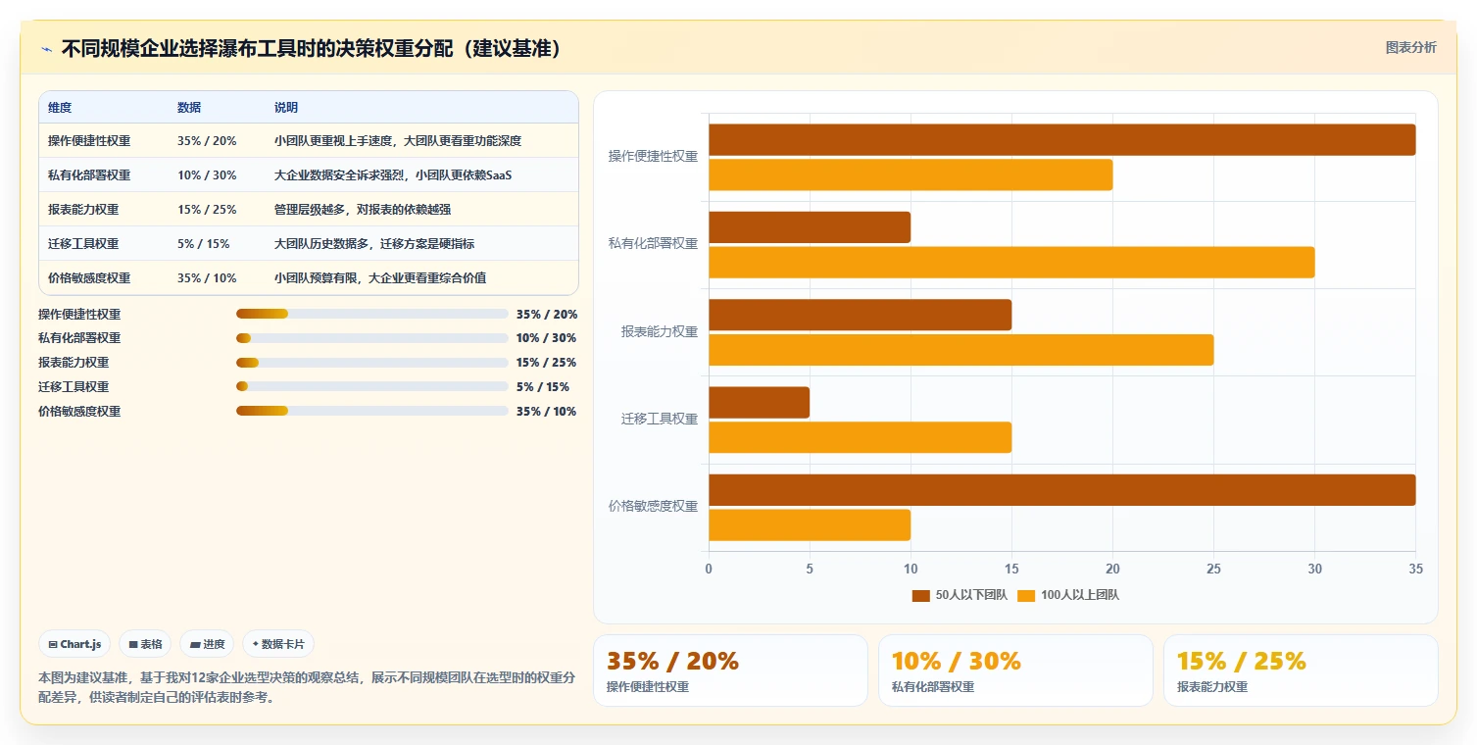The image size is (1477, 745).
Task: Click the 15% / 25% data card
Action: pyautogui.click(x=1301, y=670)
